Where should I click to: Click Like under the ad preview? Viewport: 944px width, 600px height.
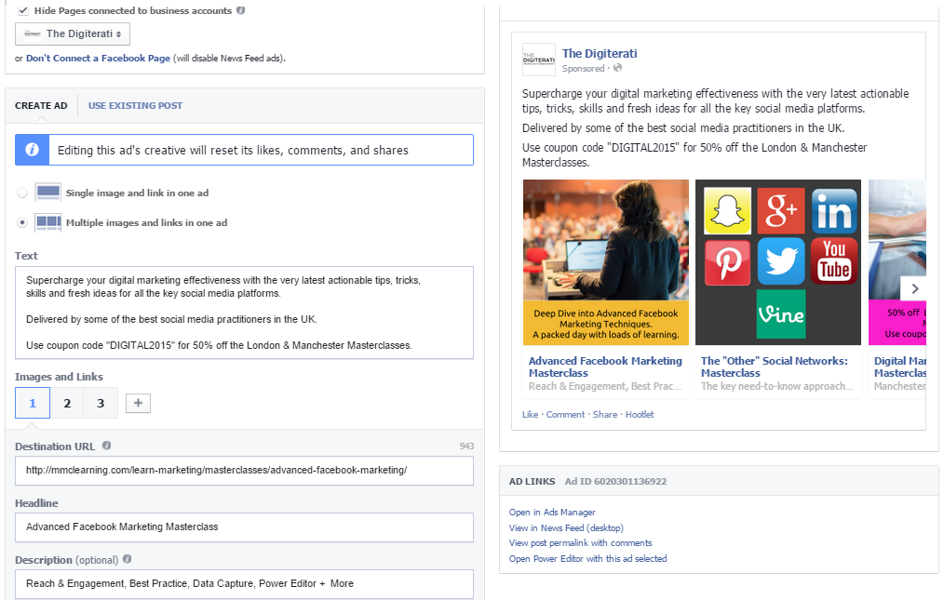(530, 415)
